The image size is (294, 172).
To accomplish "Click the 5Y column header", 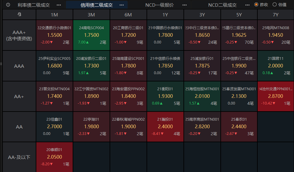I will (239, 15).
